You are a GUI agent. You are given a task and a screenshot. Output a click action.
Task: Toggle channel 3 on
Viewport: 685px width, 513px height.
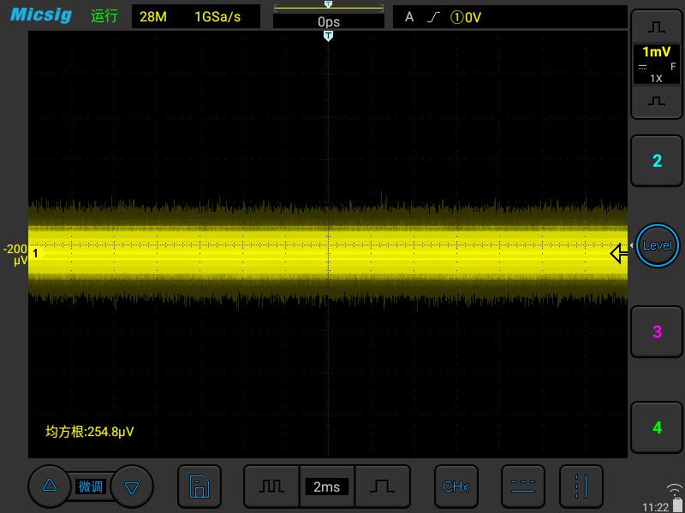coord(657,332)
